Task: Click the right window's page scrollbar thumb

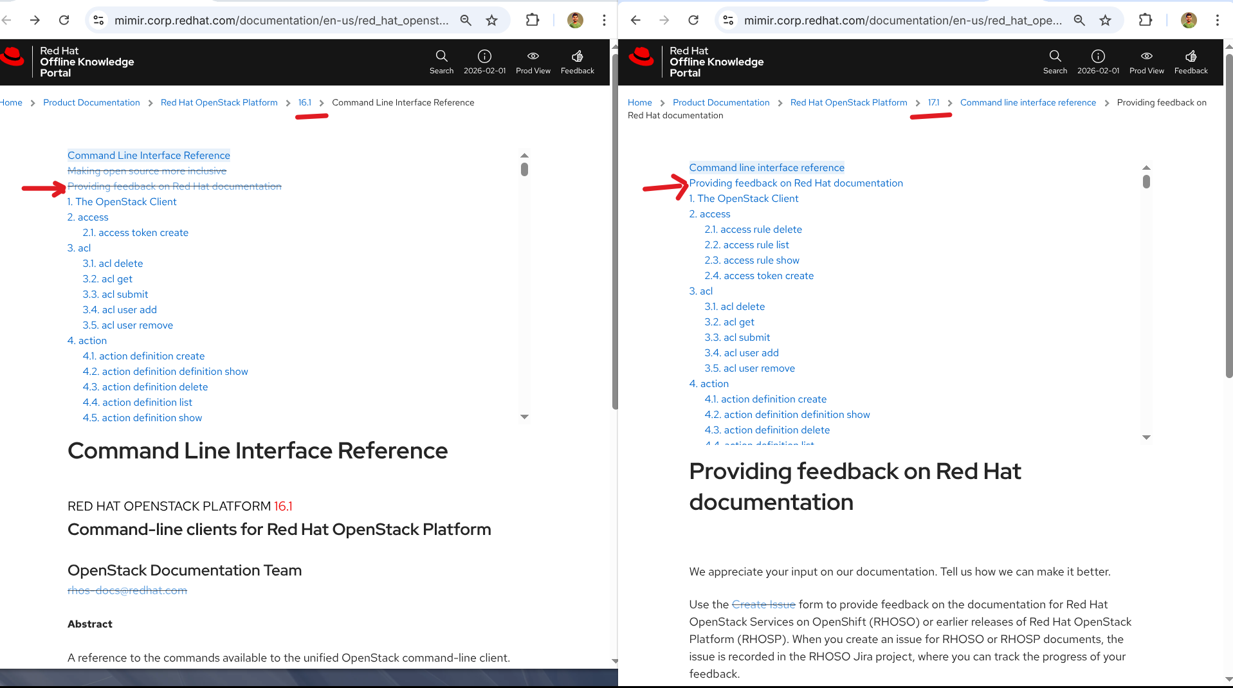Action: [x=1229, y=215]
